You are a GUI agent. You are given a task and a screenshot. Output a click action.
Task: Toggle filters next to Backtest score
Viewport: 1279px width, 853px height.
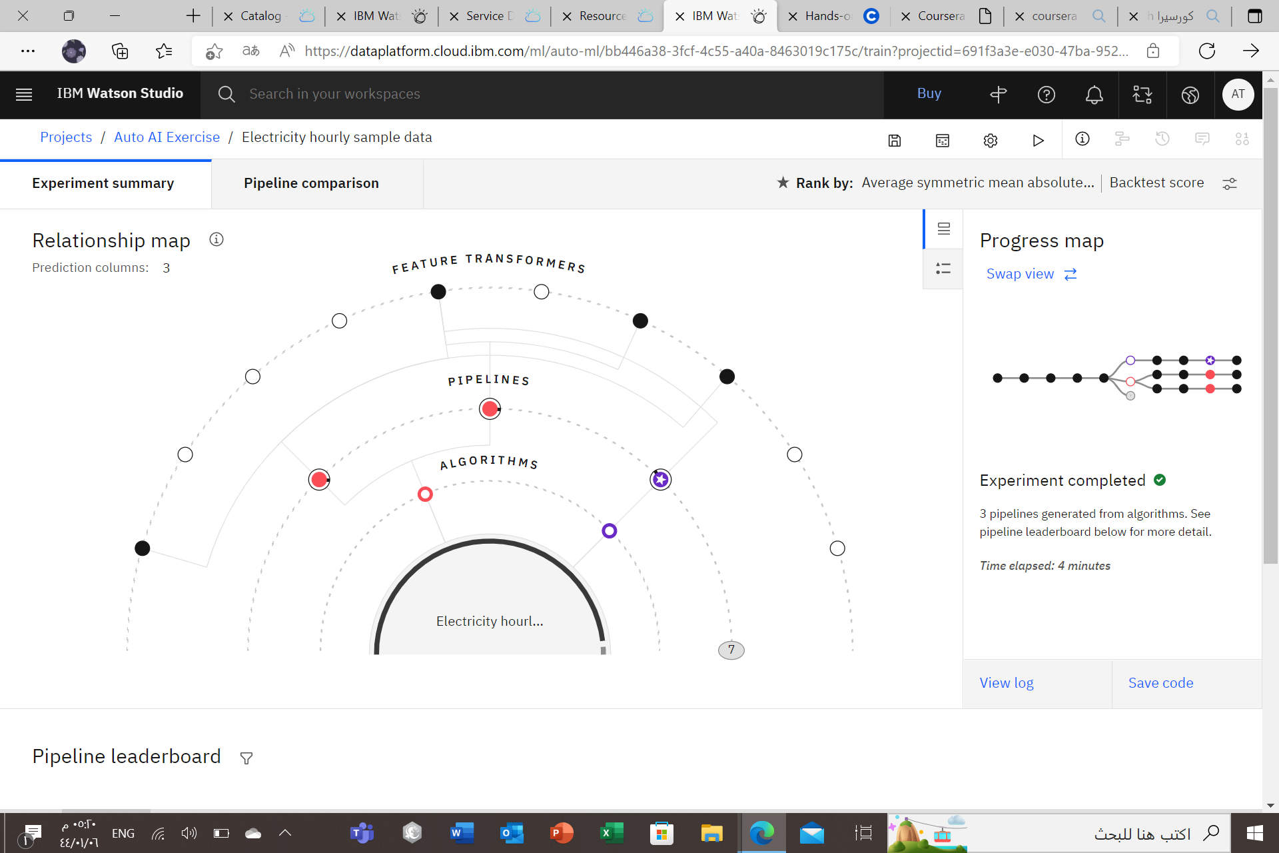pos(1230,183)
